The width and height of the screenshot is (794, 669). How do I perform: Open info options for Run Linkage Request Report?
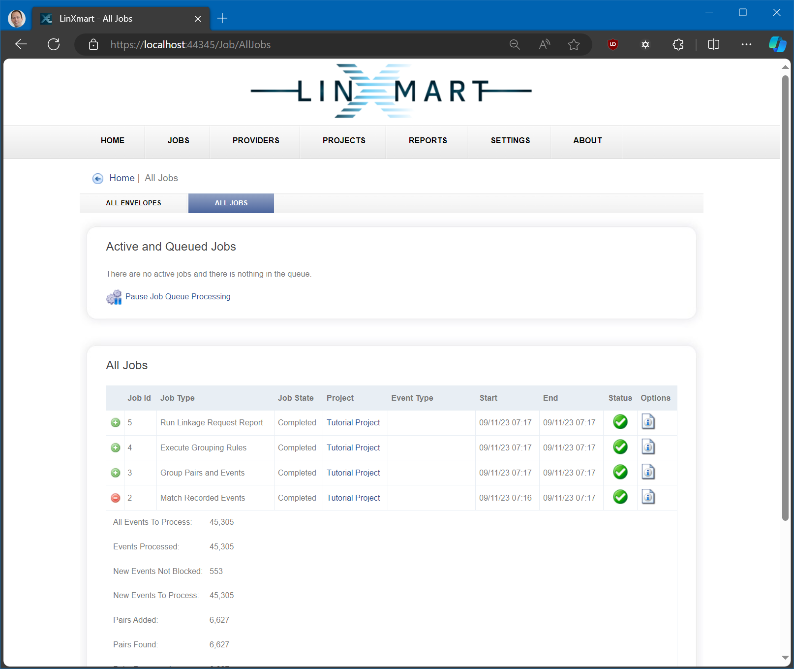coord(648,422)
